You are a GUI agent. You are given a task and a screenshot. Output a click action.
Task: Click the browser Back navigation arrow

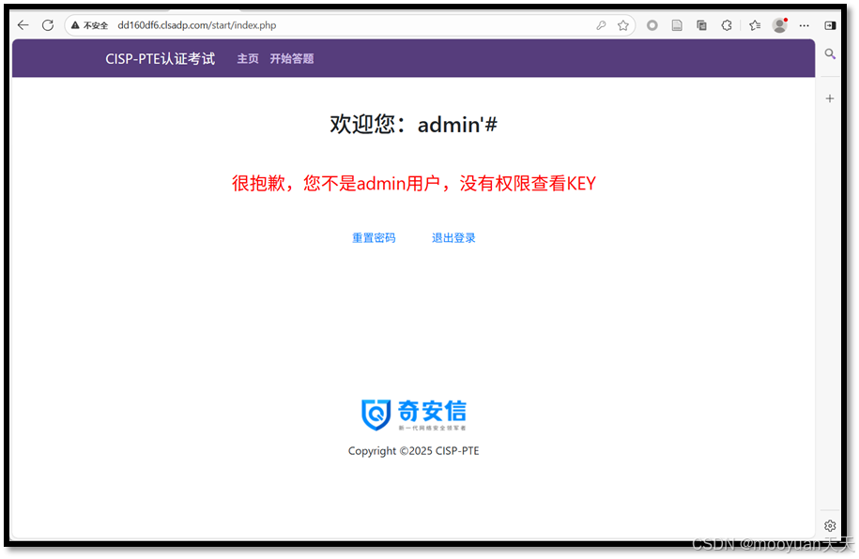pos(23,25)
